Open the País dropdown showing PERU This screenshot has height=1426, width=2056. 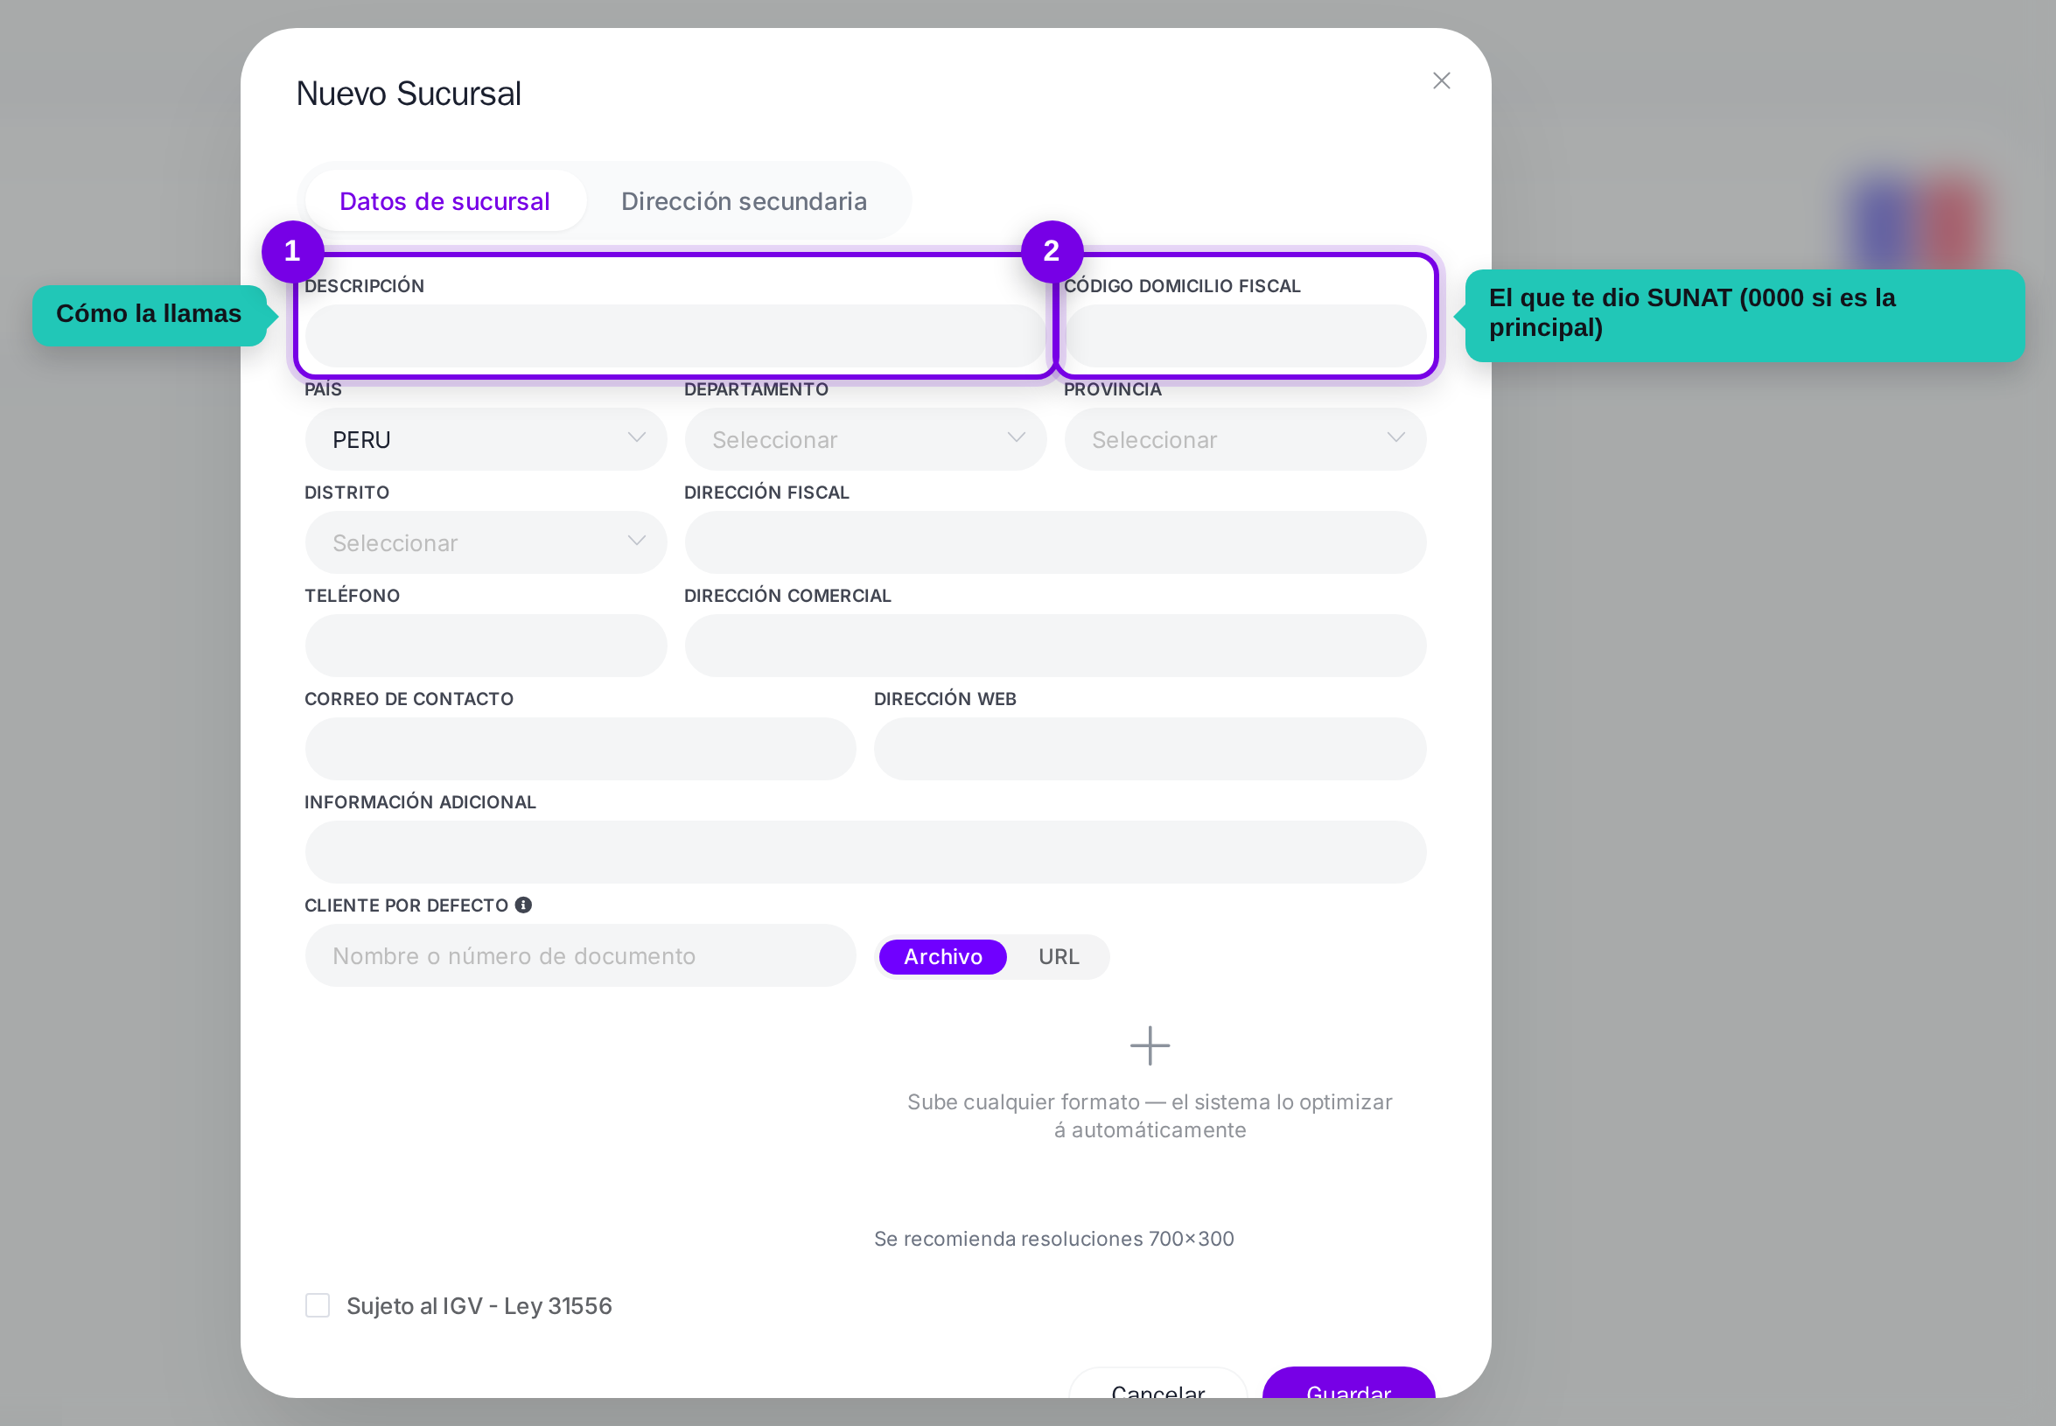[486, 439]
